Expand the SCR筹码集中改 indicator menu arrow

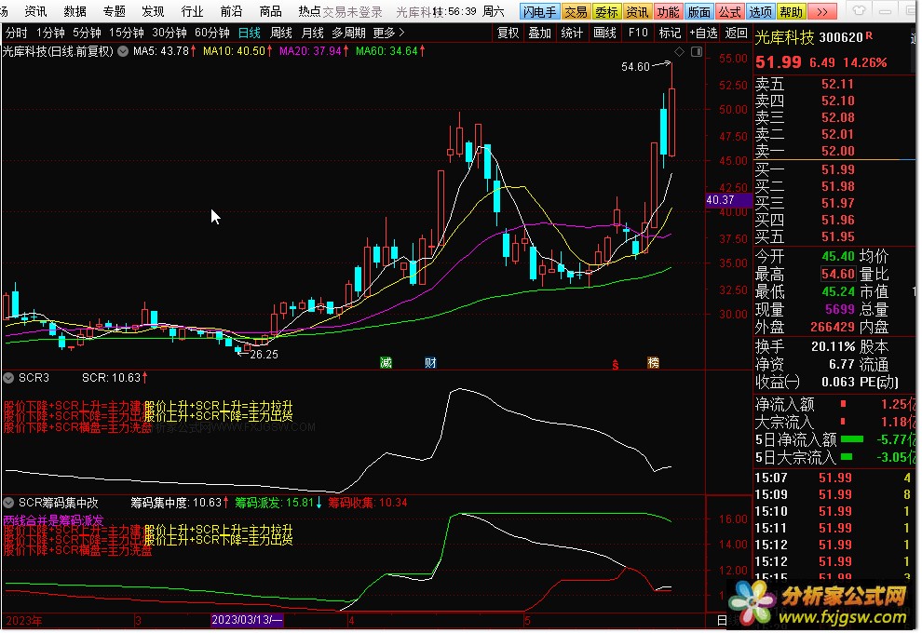tap(8, 503)
